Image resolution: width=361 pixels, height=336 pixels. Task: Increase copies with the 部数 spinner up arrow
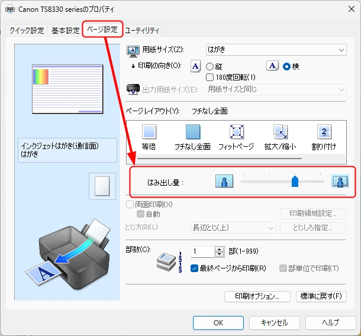[x=220, y=248]
